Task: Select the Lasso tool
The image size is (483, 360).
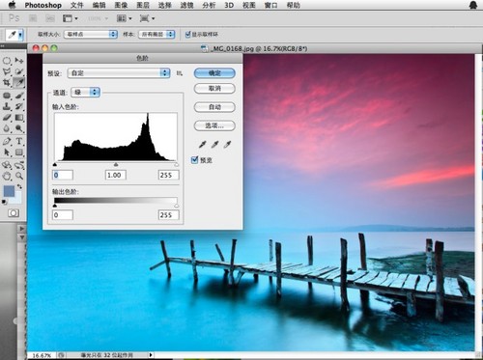Action: pos(7,71)
